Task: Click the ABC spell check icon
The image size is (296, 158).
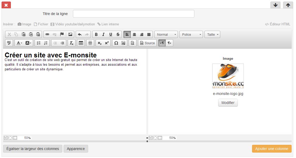Action: pos(9,43)
